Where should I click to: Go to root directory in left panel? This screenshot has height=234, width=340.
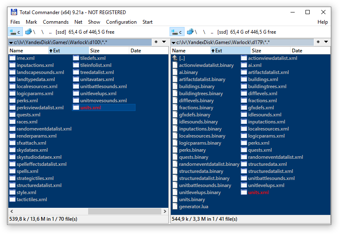[42, 32]
